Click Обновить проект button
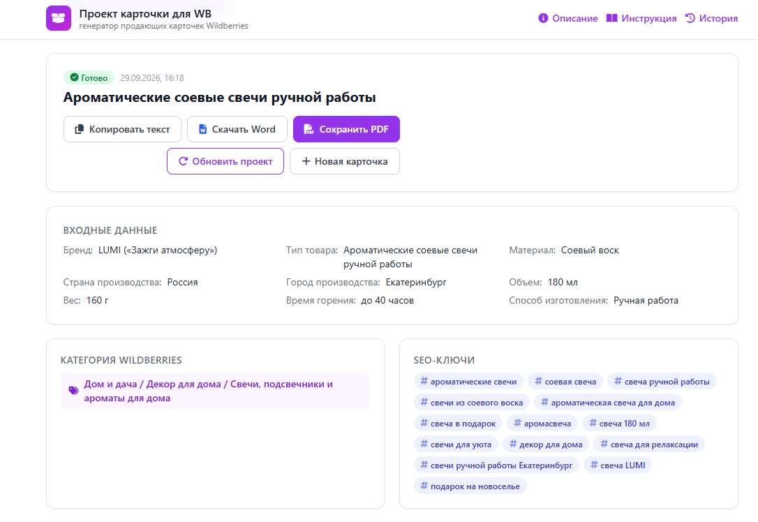Image resolution: width=758 pixels, height=522 pixels. coord(225,161)
